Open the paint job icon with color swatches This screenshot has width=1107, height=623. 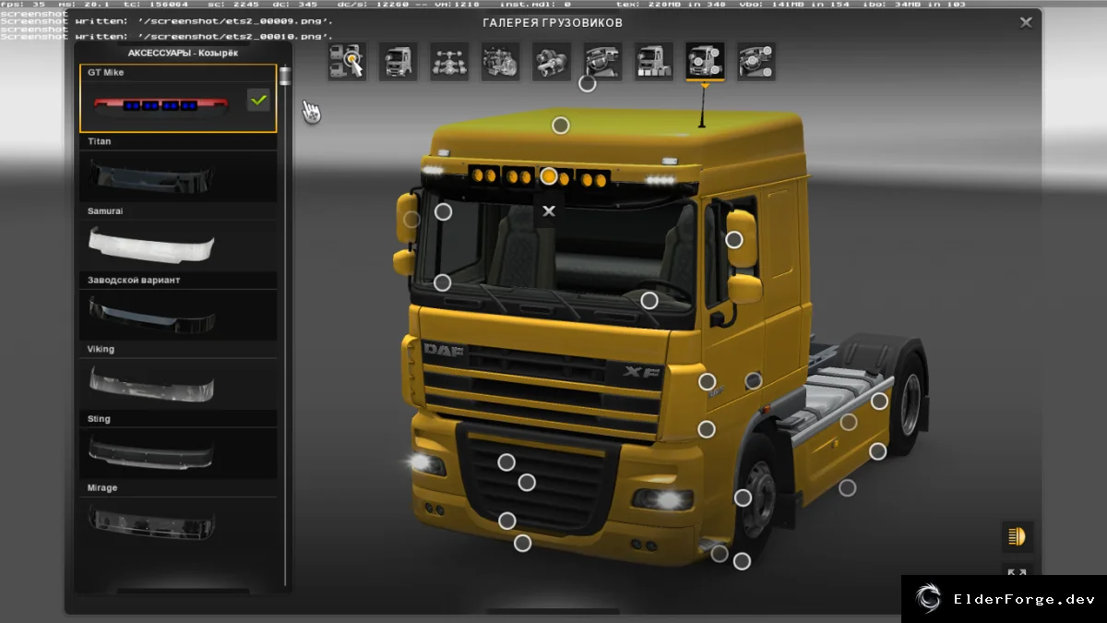[x=653, y=61]
